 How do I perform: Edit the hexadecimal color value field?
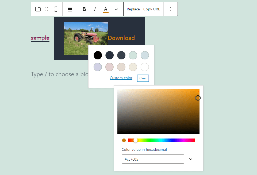153,159
